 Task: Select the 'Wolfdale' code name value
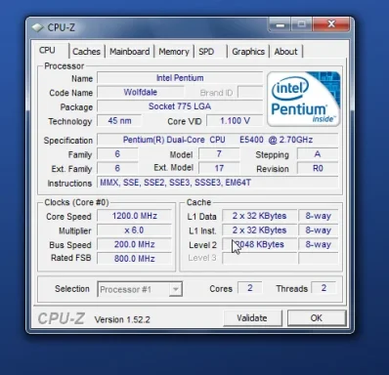141,93
